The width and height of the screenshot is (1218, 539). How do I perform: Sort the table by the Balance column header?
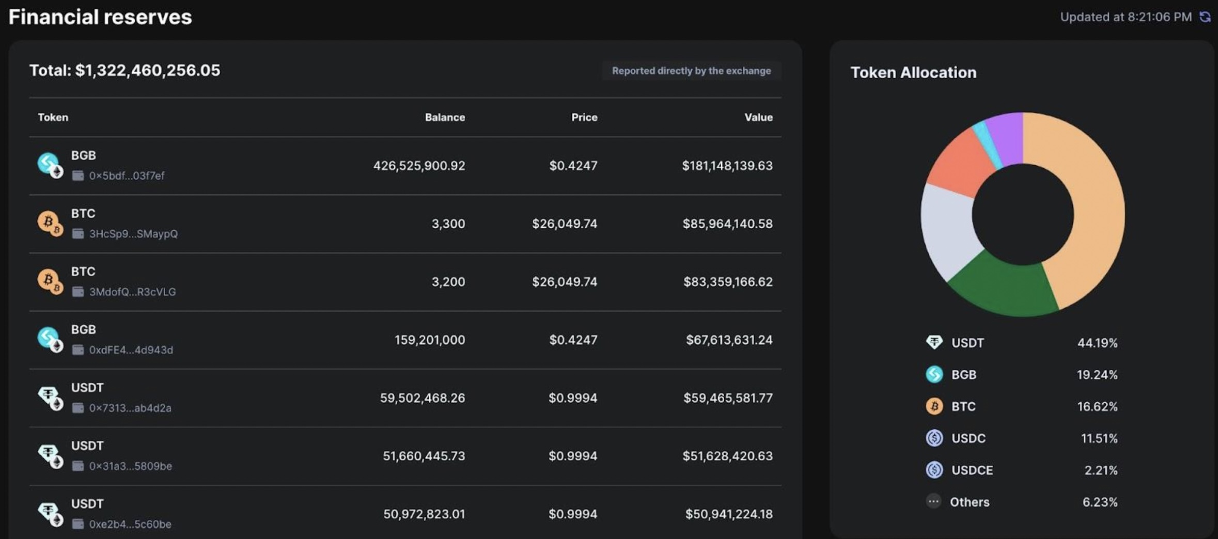pyautogui.click(x=445, y=117)
